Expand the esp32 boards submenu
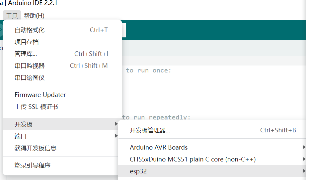The height and width of the screenshot is (180, 309). point(213,171)
